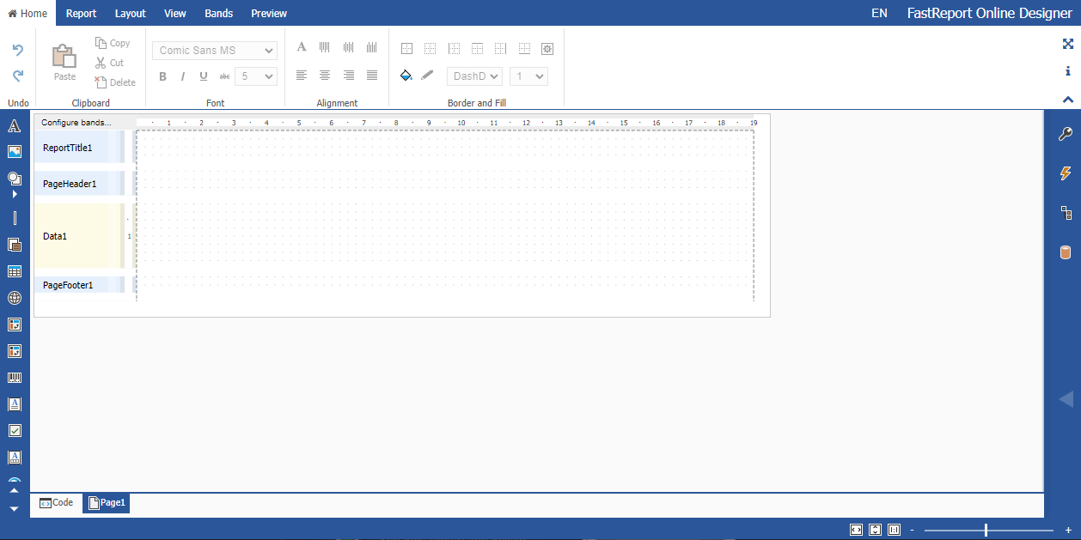1081x540 pixels.
Task: Click Configure bands button
Action: pos(76,123)
